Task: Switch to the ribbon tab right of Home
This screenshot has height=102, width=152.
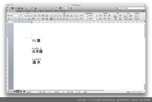Action: [20, 11]
